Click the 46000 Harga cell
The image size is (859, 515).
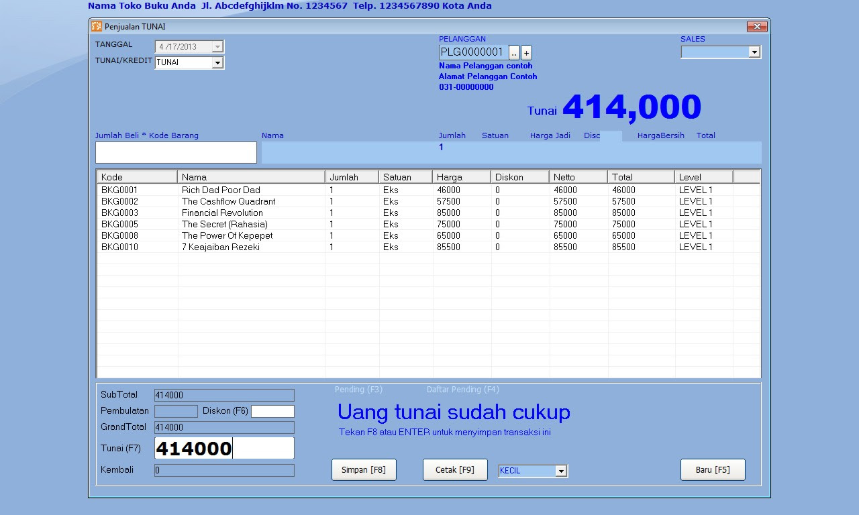[x=448, y=190]
